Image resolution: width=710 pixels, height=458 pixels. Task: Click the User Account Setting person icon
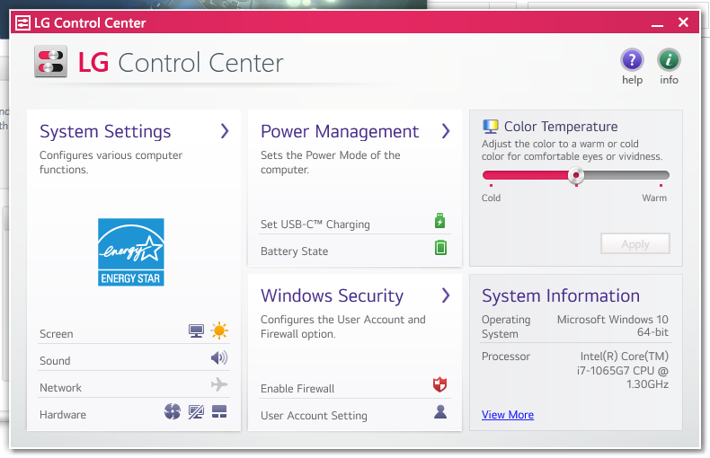click(440, 412)
